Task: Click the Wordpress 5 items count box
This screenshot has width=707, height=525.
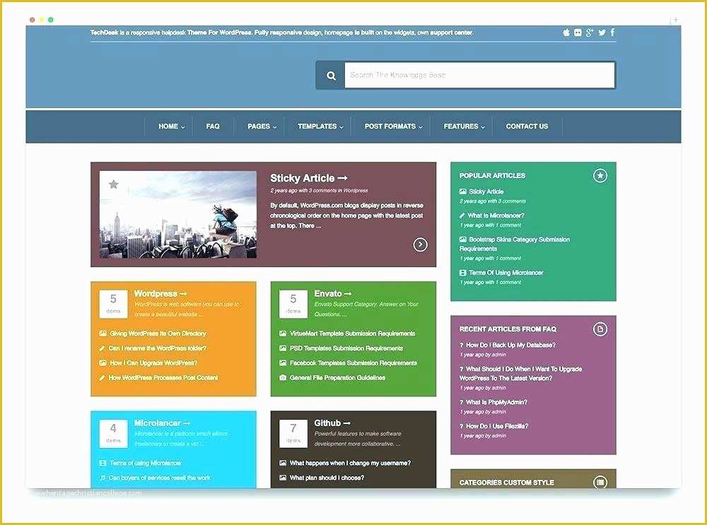Action: point(113,304)
